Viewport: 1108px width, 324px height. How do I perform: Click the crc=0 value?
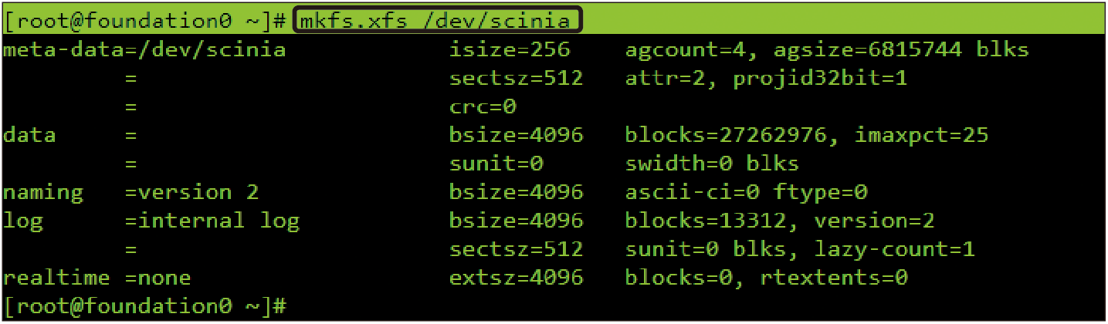[483, 107]
